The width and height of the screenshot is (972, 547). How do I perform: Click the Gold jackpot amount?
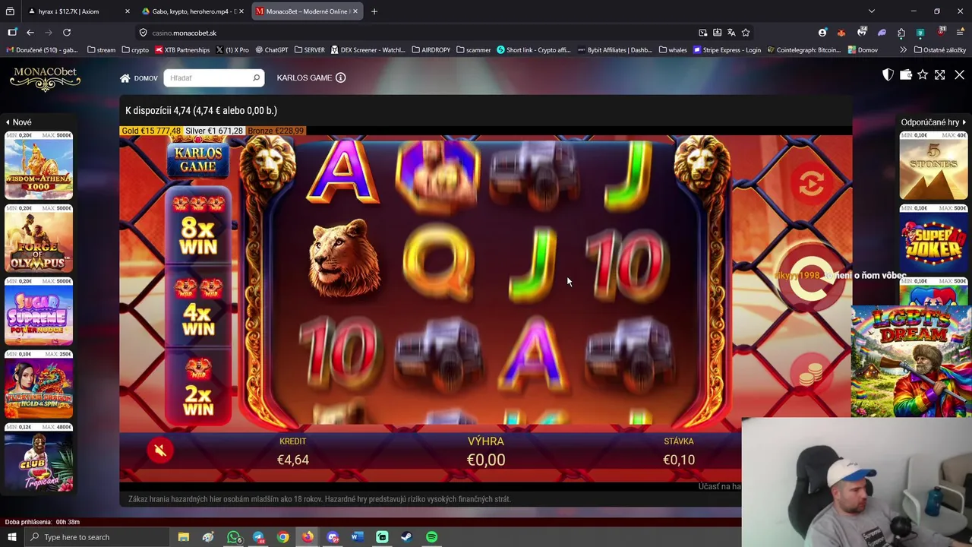click(151, 131)
